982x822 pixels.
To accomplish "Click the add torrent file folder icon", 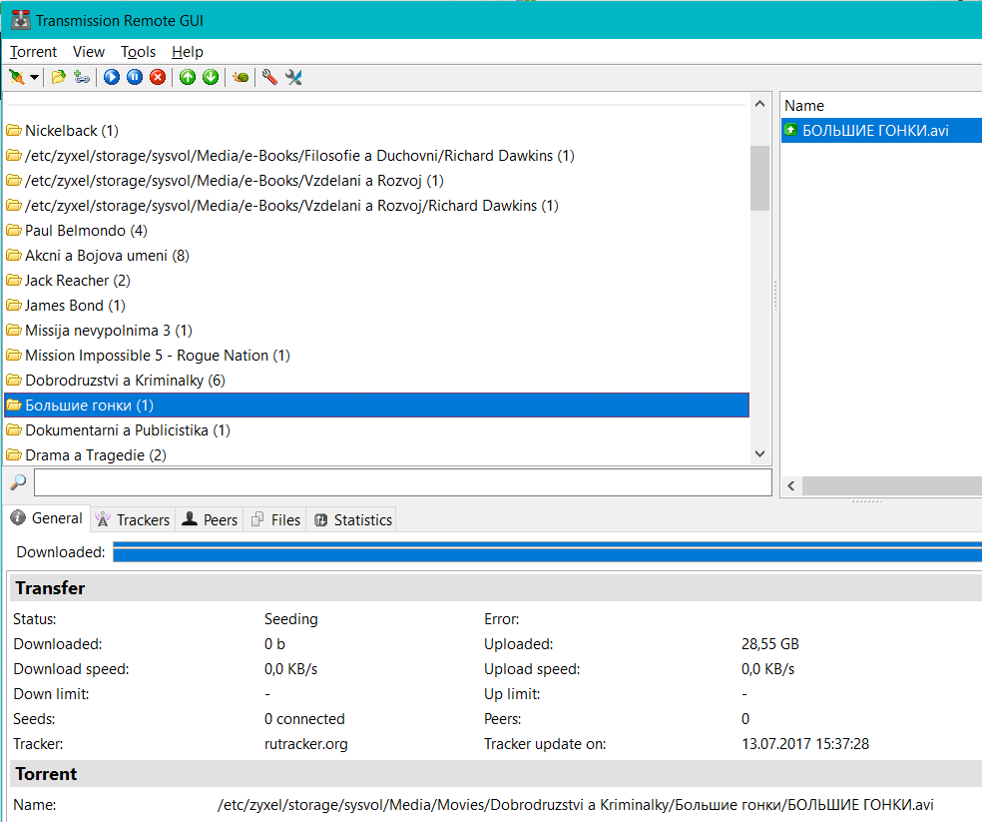I will pos(58,77).
